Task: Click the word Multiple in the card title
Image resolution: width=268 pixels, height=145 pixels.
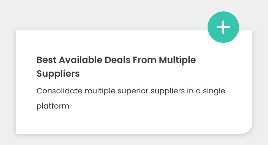Action: pyautogui.click(x=178, y=60)
